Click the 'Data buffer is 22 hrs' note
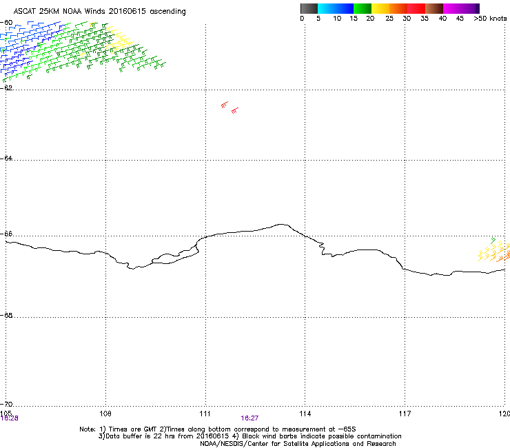The width and height of the screenshot is (510, 448). pos(249,436)
